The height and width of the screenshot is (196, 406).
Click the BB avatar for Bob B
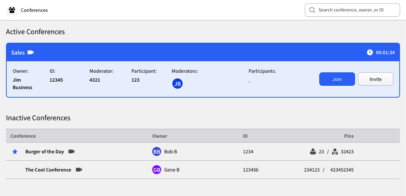157,151
